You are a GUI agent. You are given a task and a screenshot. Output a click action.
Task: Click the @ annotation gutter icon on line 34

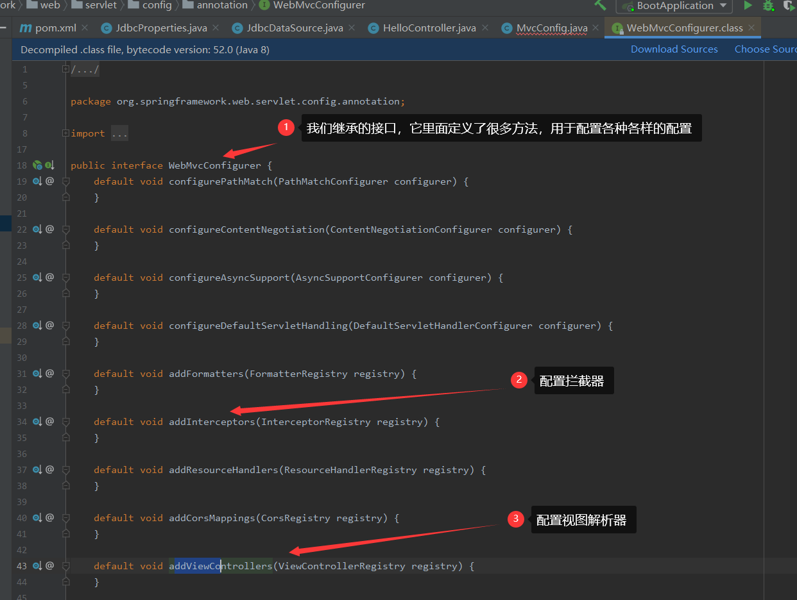[x=49, y=422]
